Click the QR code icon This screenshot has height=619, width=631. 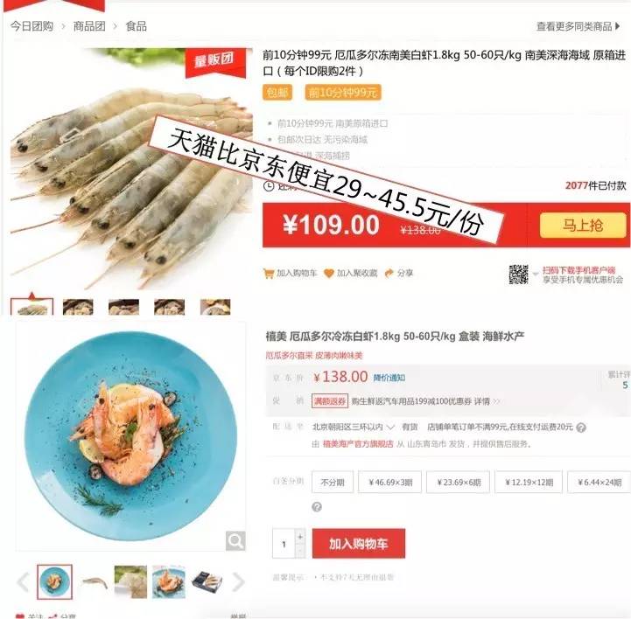[x=518, y=275]
